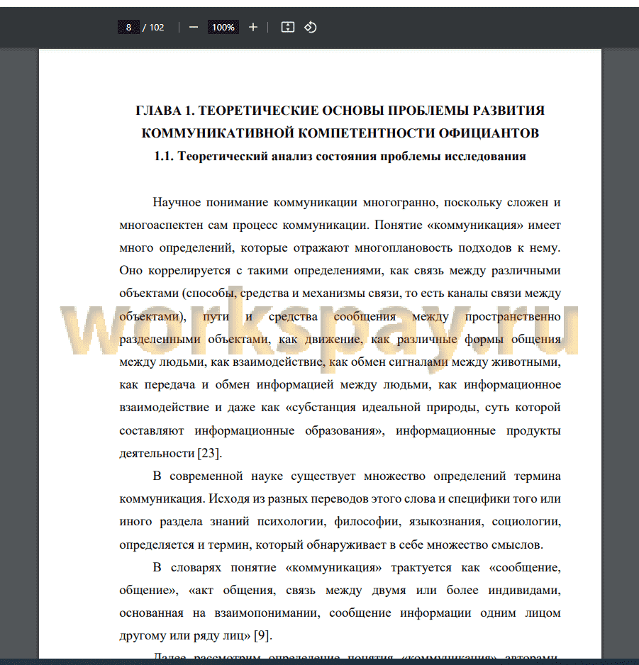This screenshot has height=665, width=639.
Task: Click the word 'социологии'
Action: (x=526, y=522)
